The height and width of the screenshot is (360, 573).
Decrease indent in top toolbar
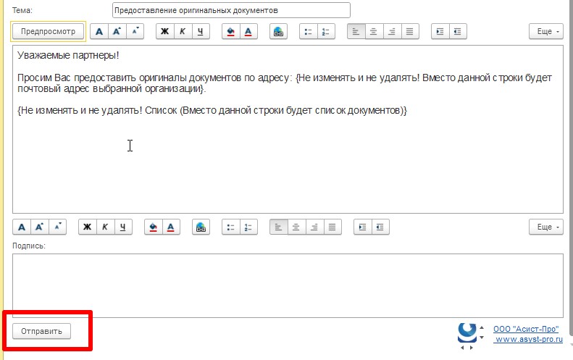pos(458,31)
